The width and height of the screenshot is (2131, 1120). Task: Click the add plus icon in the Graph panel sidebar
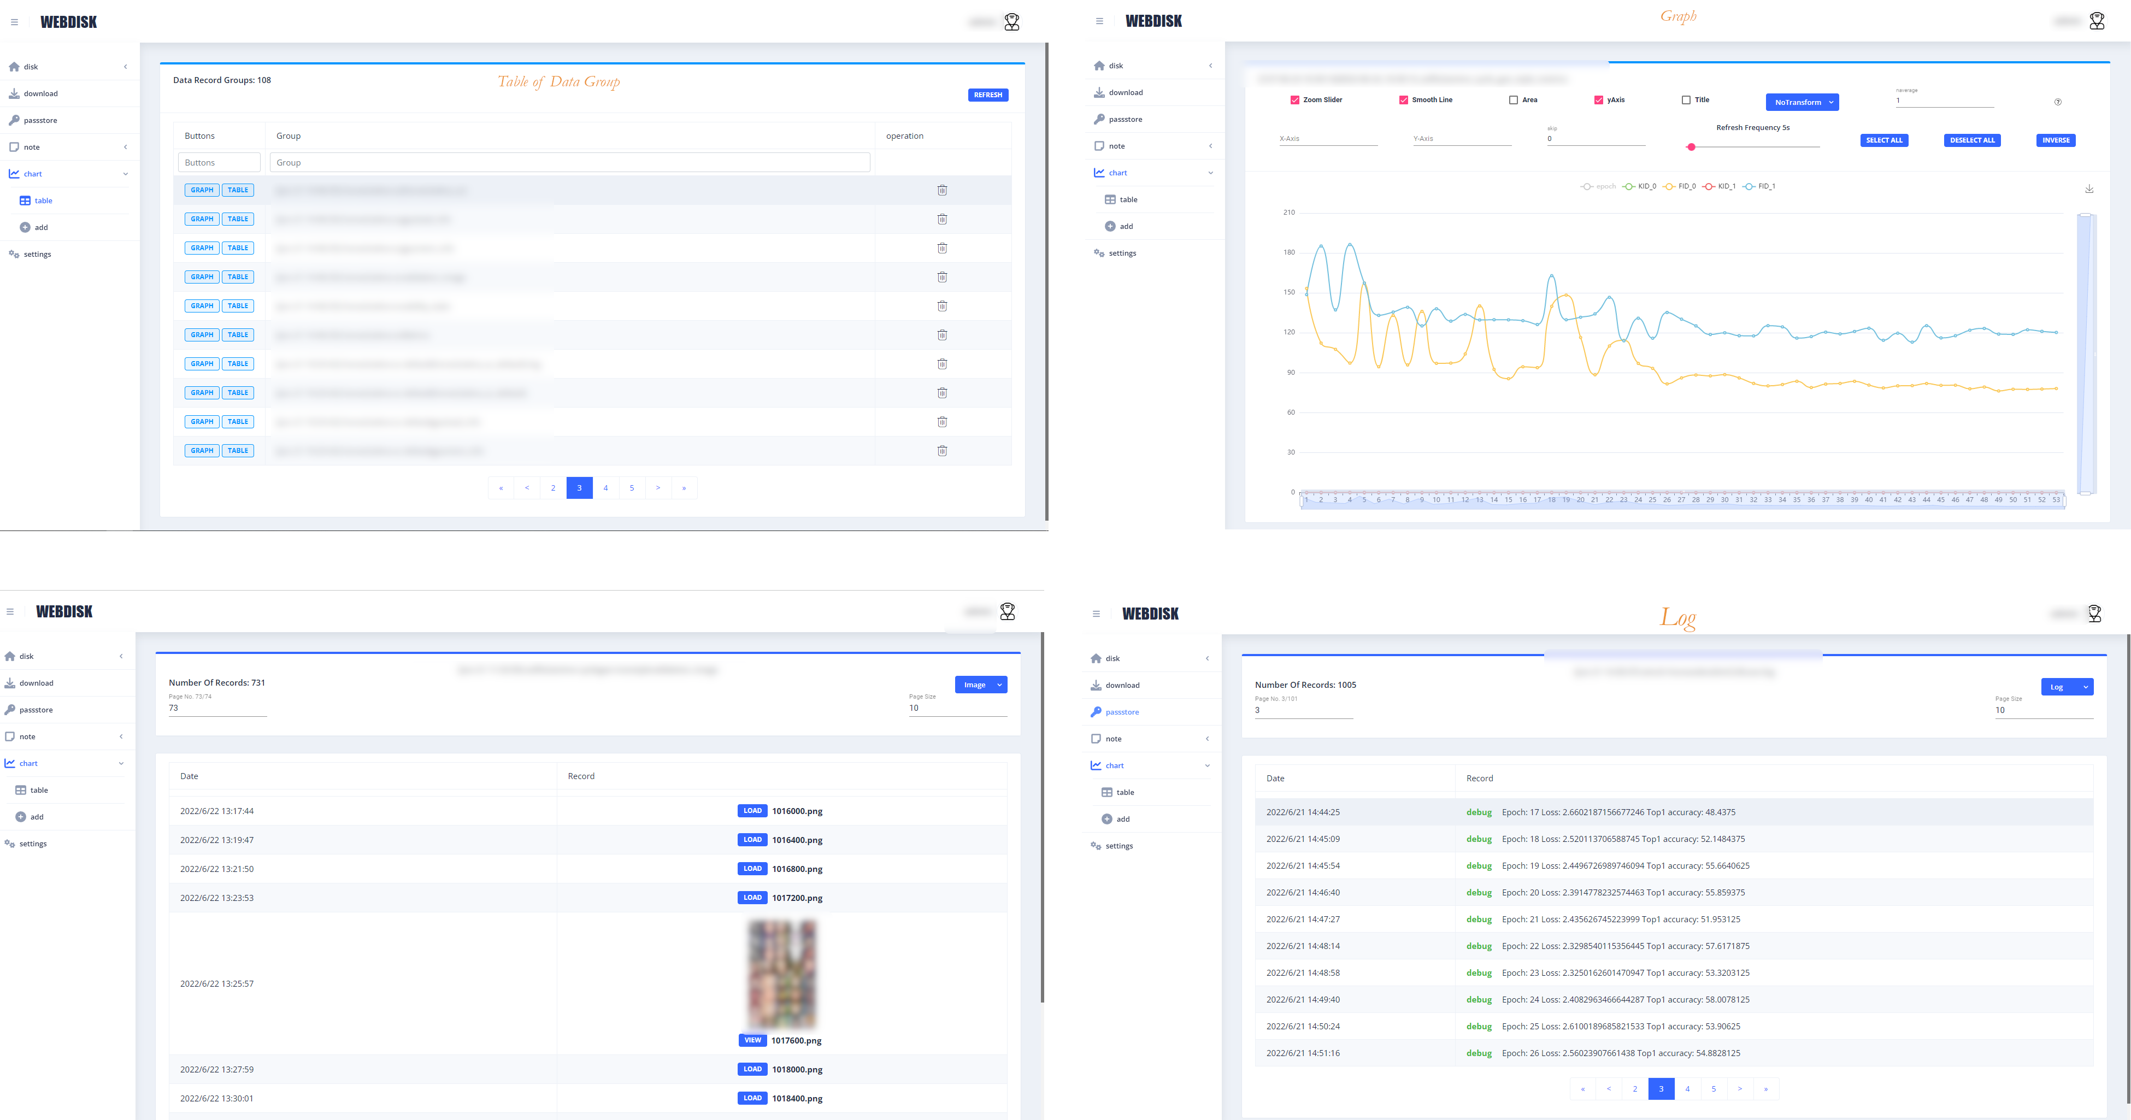click(x=1110, y=227)
